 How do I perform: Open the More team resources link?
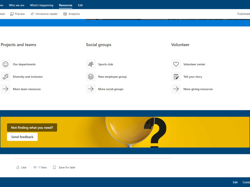(x=27, y=89)
